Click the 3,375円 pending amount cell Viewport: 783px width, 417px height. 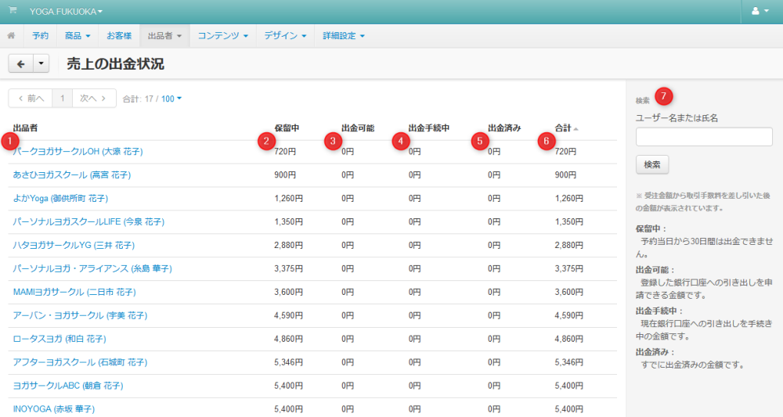click(x=288, y=269)
